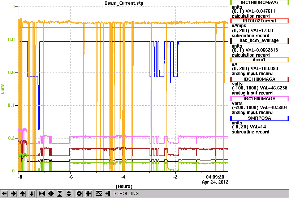Click the vertical hourglass zoom icon

click(x=60, y=194)
